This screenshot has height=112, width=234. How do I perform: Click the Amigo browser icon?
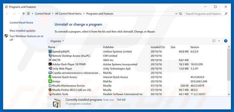coord(50,81)
